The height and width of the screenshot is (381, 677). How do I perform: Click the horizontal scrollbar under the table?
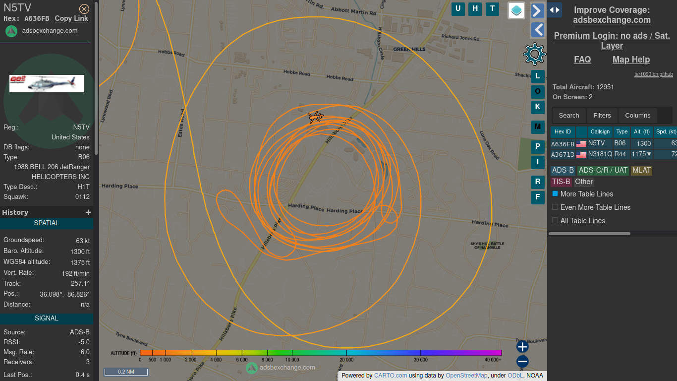pyautogui.click(x=590, y=234)
